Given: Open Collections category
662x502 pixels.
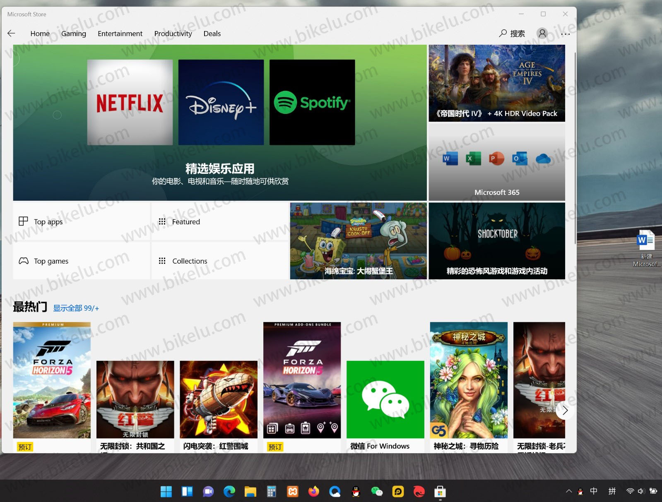Looking at the screenshot, I should click(x=220, y=261).
